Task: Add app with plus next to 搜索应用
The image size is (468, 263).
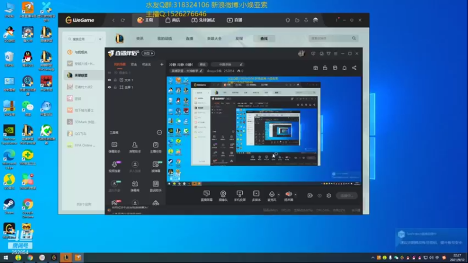Action: [x=100, y=39]
